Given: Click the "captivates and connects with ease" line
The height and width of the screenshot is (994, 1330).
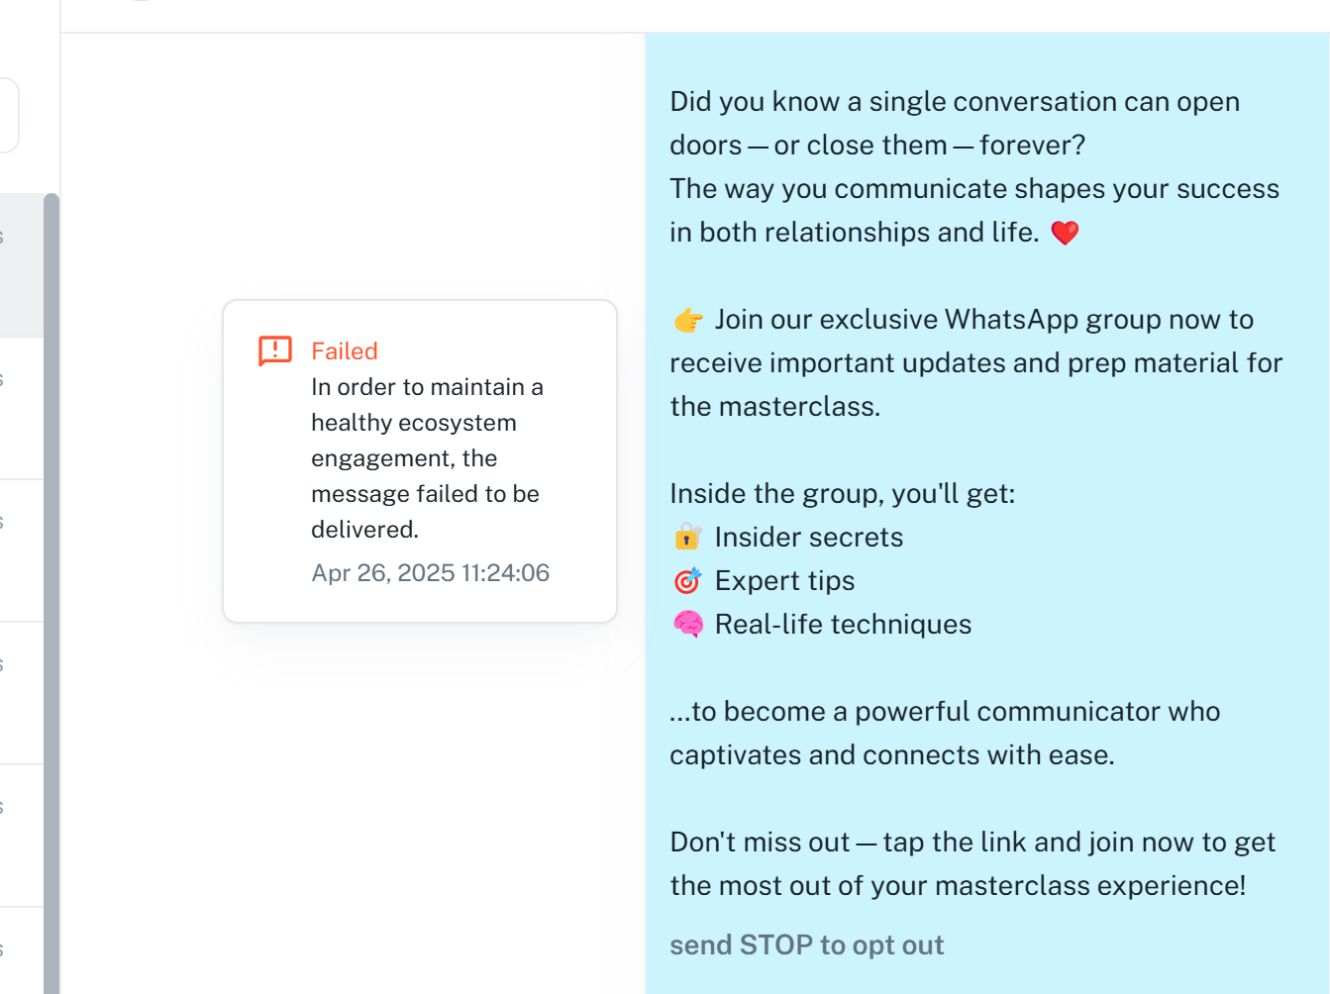Looking at the screenshot, I should pos(892,755).
